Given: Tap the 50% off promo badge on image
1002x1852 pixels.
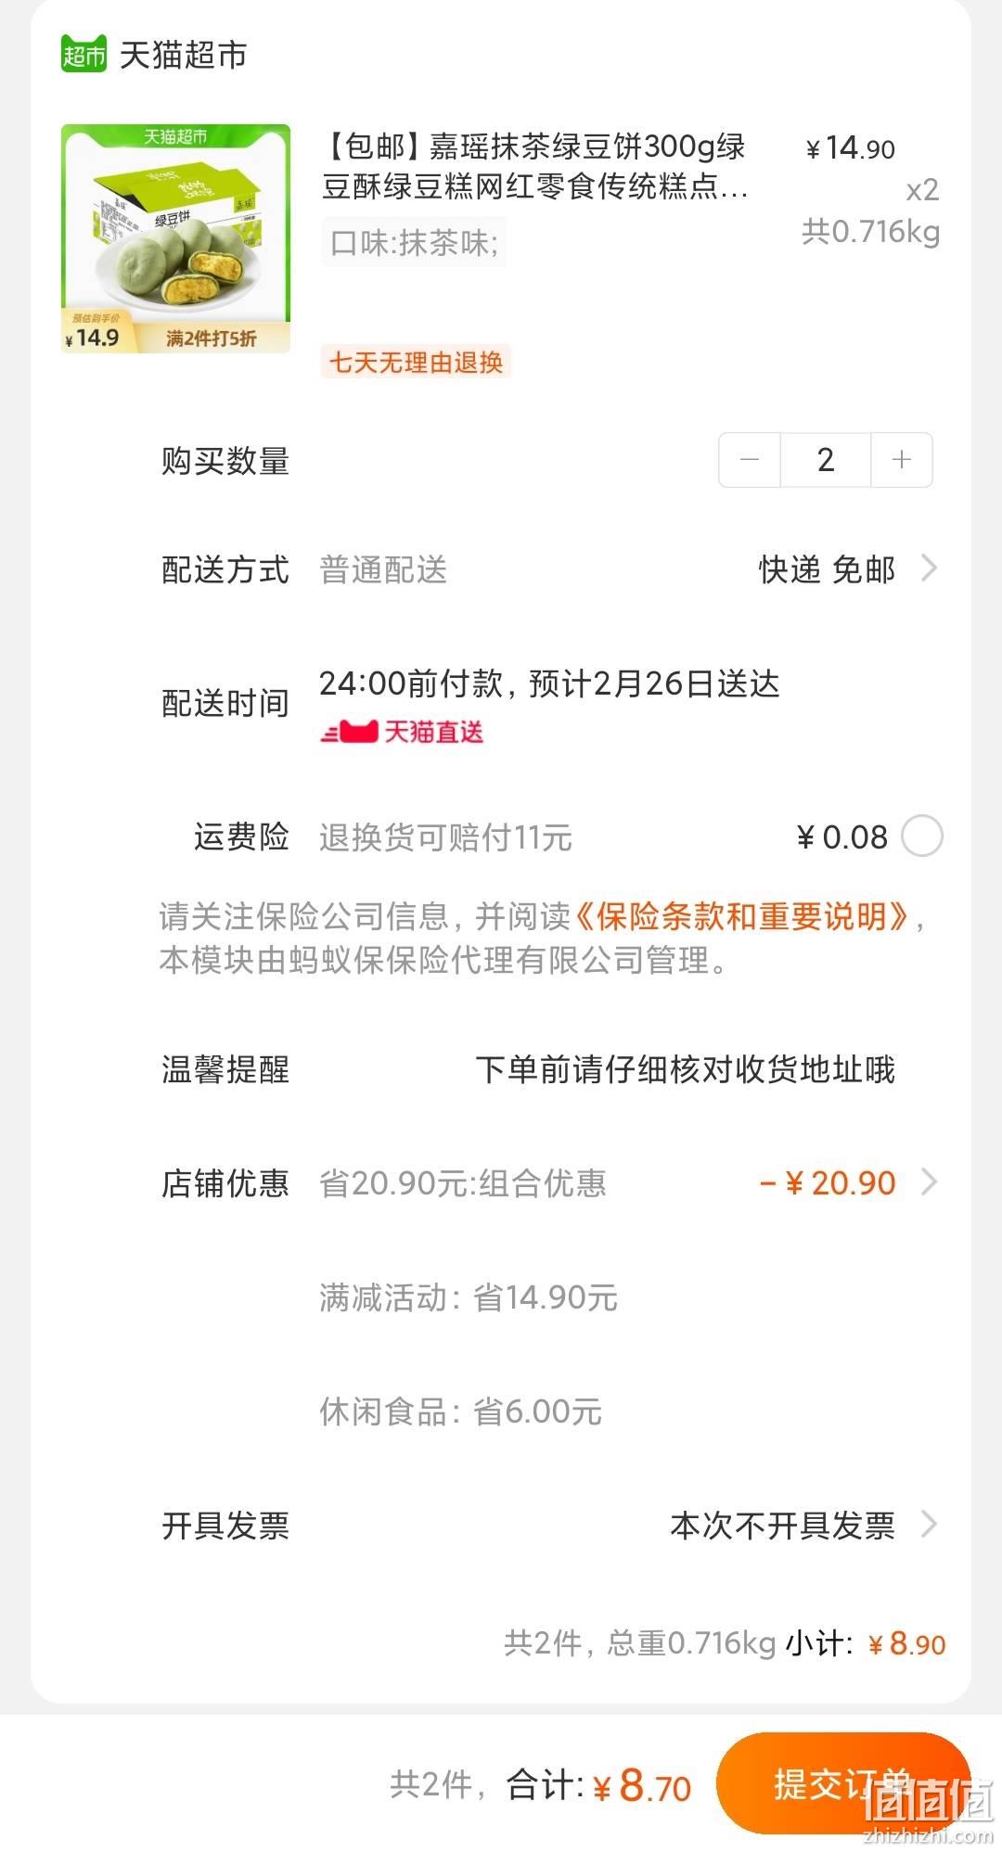Looking at the screenshot, I should [211, 338].
